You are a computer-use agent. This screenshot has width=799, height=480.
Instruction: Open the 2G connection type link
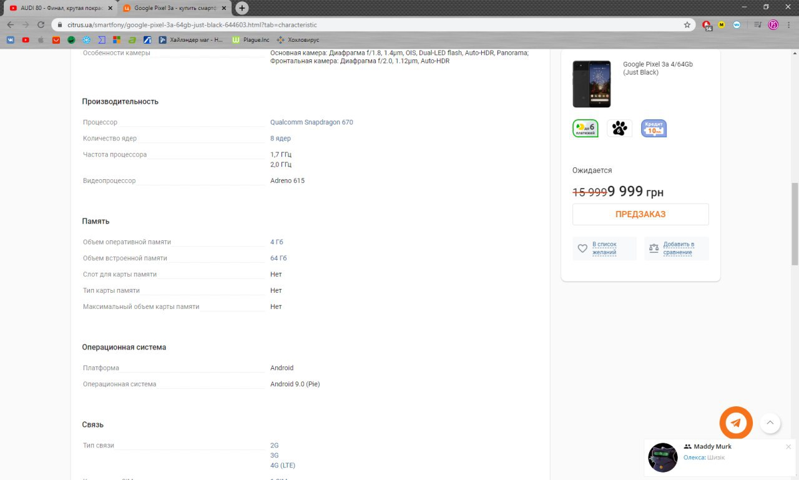click(275, 446)
